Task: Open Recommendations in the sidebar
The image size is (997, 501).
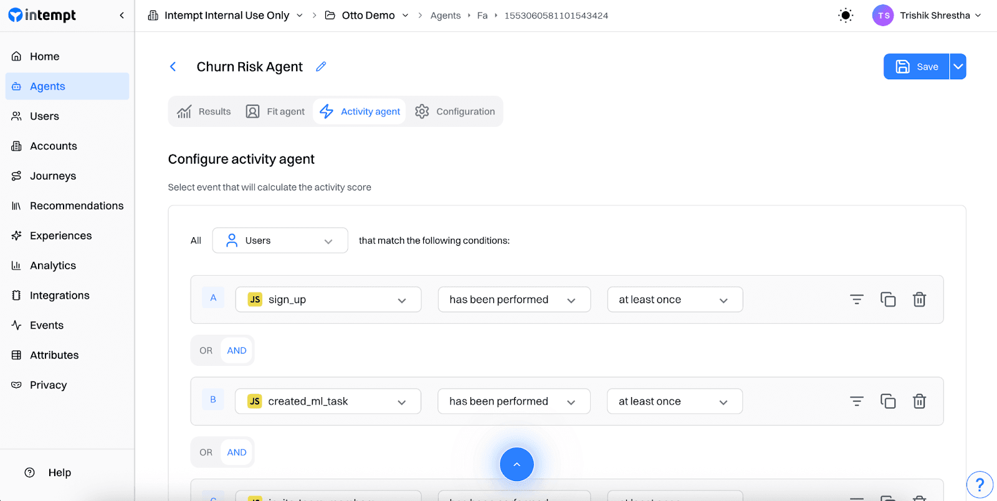Action: click(67, 206)
